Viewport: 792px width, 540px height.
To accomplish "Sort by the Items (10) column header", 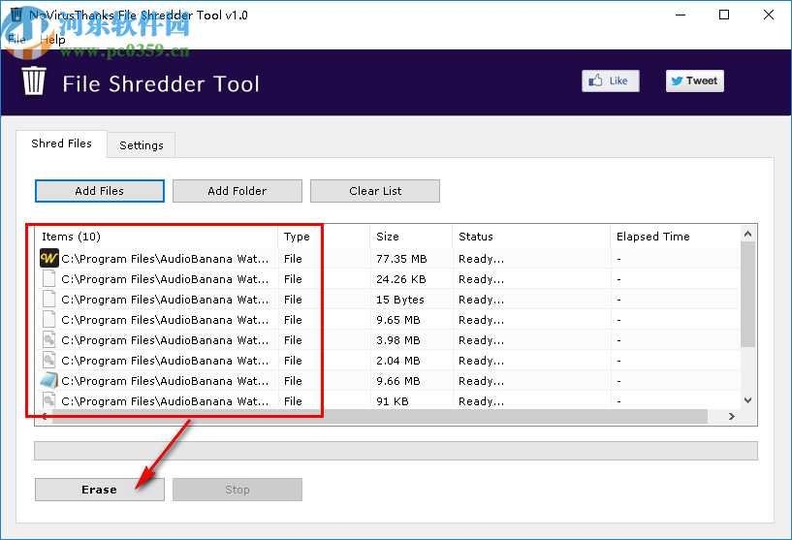I will 157,237.
